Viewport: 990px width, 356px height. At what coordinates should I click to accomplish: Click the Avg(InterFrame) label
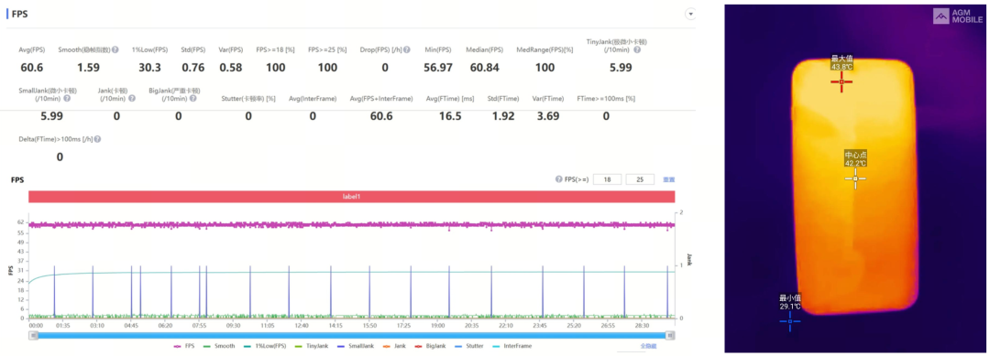(313, 98)
